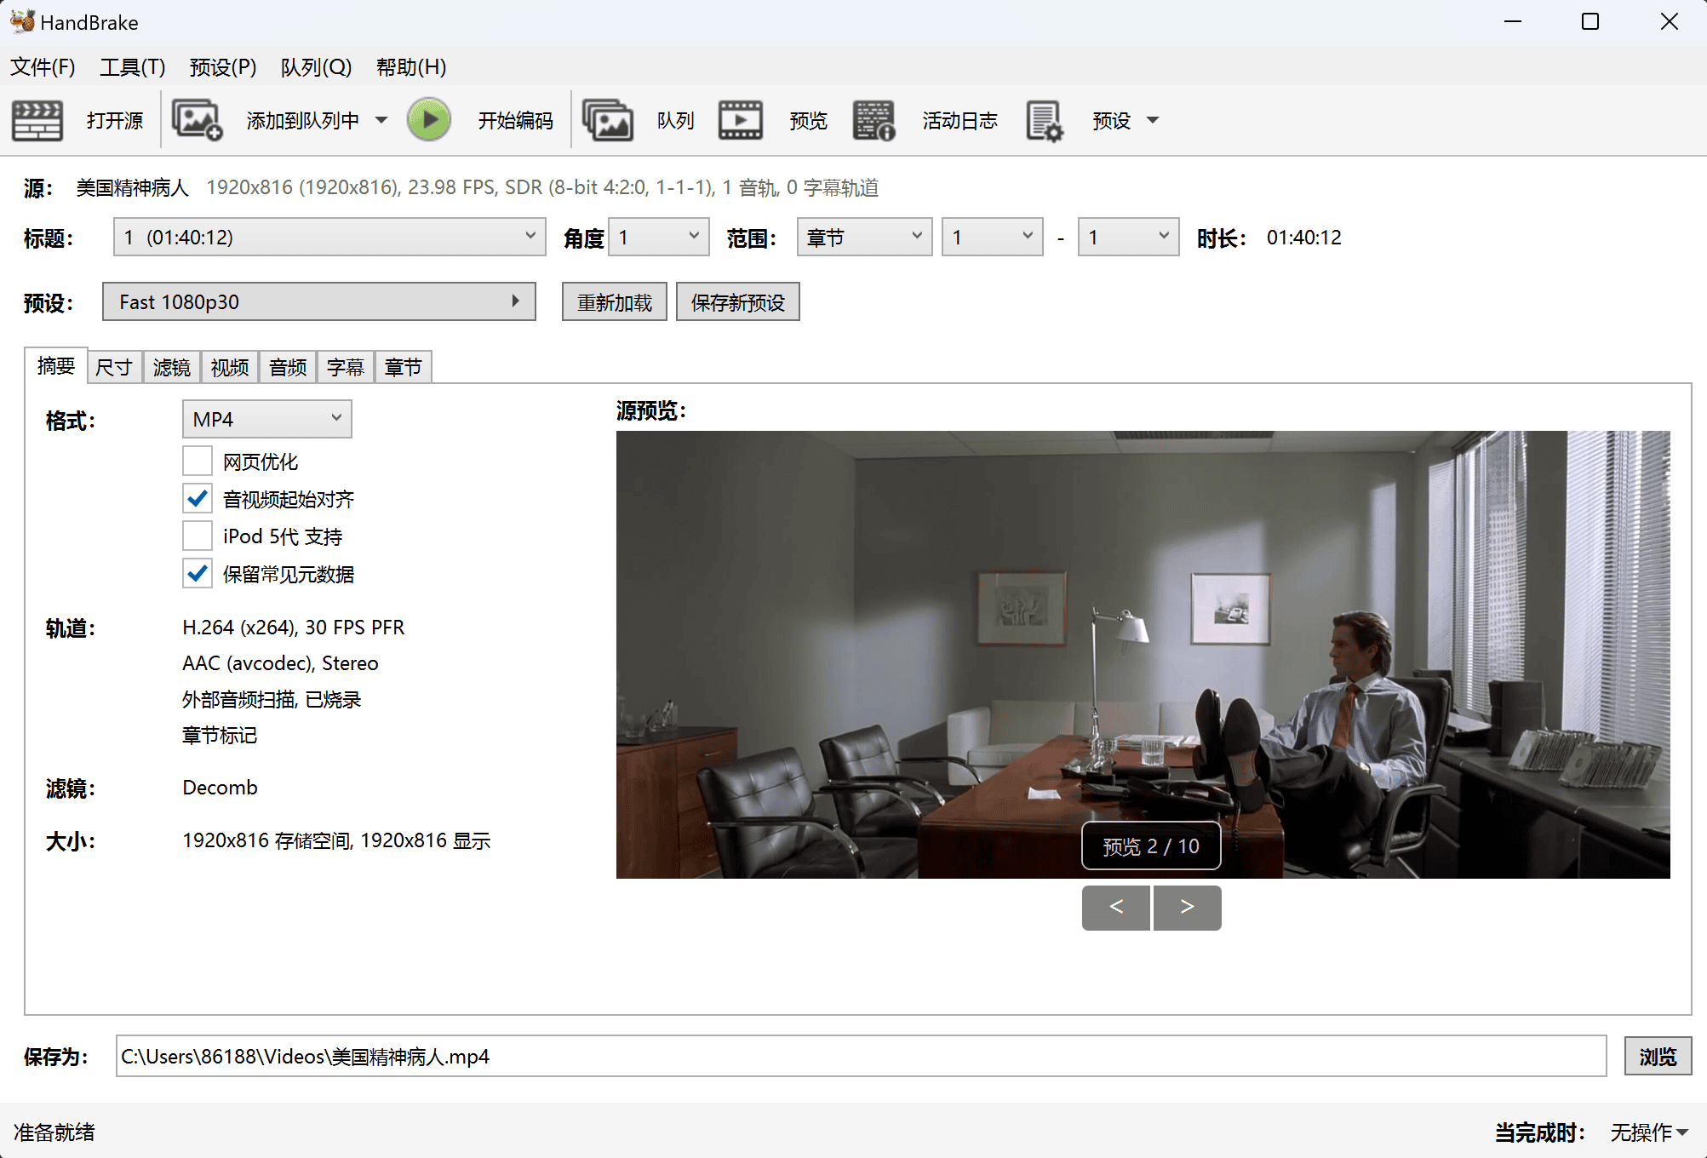The width and height of the screenshot is (1707, 1158).
Task: Click the 章节标记 track text
Action: 220,735
